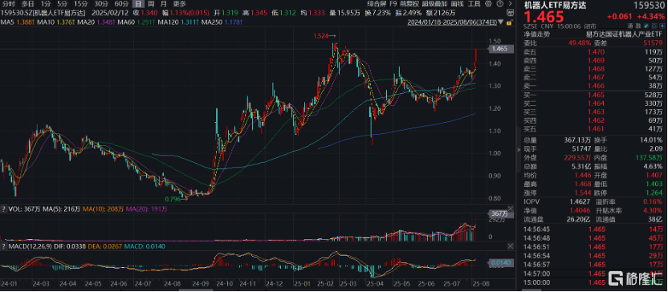Open the 更多 periods dropdown
Screen dimensions: 668x292
click(x=179, y=4)
